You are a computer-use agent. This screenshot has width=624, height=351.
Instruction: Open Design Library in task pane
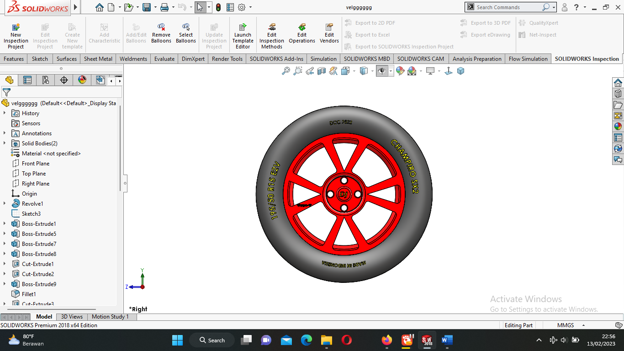(618, 94)
